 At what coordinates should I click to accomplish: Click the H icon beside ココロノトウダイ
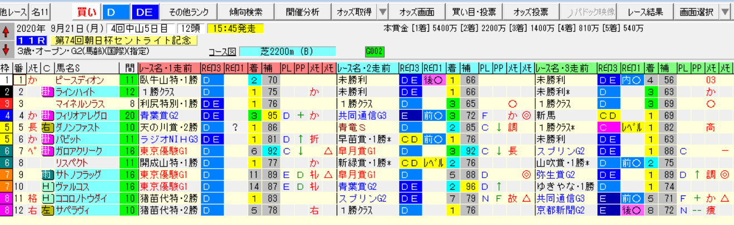pos(47,198)
